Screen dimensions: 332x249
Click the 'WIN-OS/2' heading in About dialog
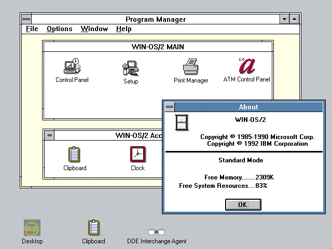[x=250, y=120]
